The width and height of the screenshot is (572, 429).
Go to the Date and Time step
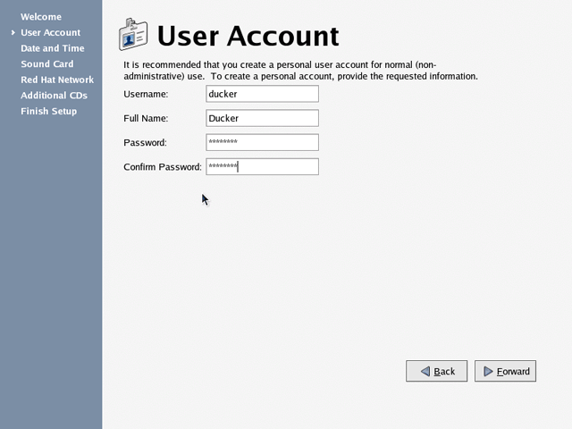tap(52, 48)
